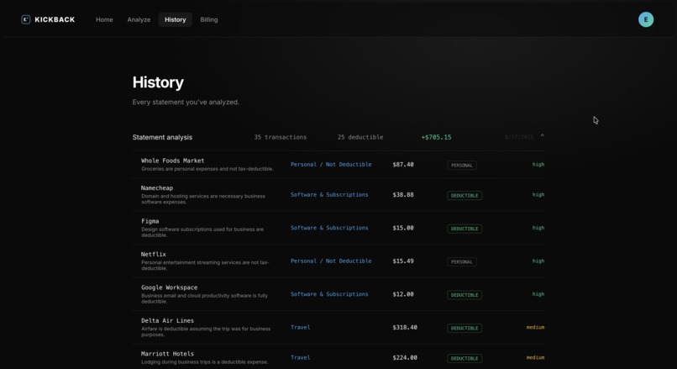Open the Analyze tab

coord(139,19)
